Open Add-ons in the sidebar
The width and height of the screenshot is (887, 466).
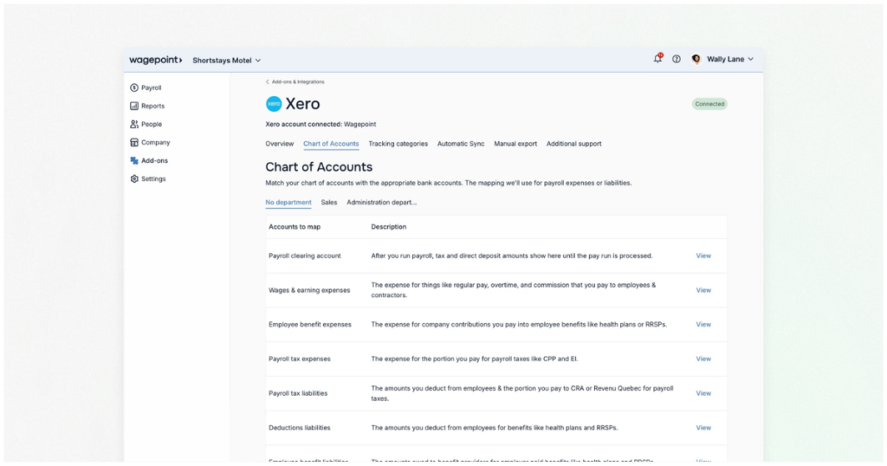(x=149, y=160)
